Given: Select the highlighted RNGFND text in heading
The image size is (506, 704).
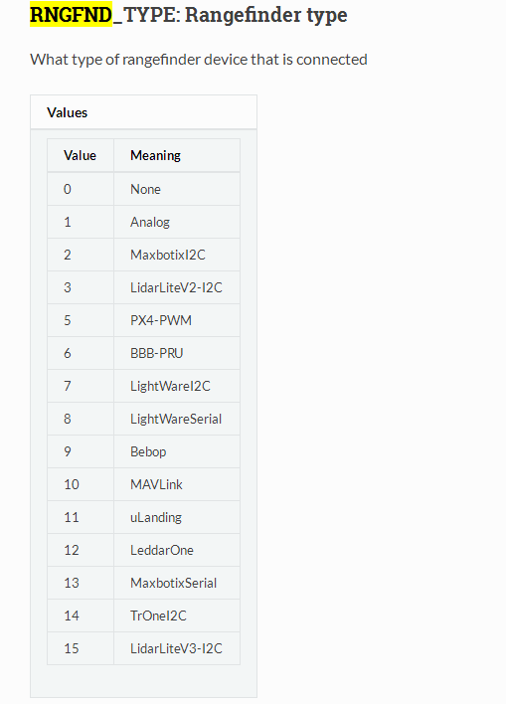Looking at the screenshot, I should (x=71, y=15).
